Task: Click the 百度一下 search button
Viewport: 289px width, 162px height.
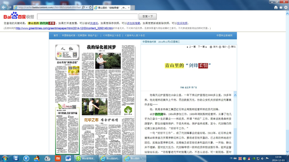Action: coord(148,16)
